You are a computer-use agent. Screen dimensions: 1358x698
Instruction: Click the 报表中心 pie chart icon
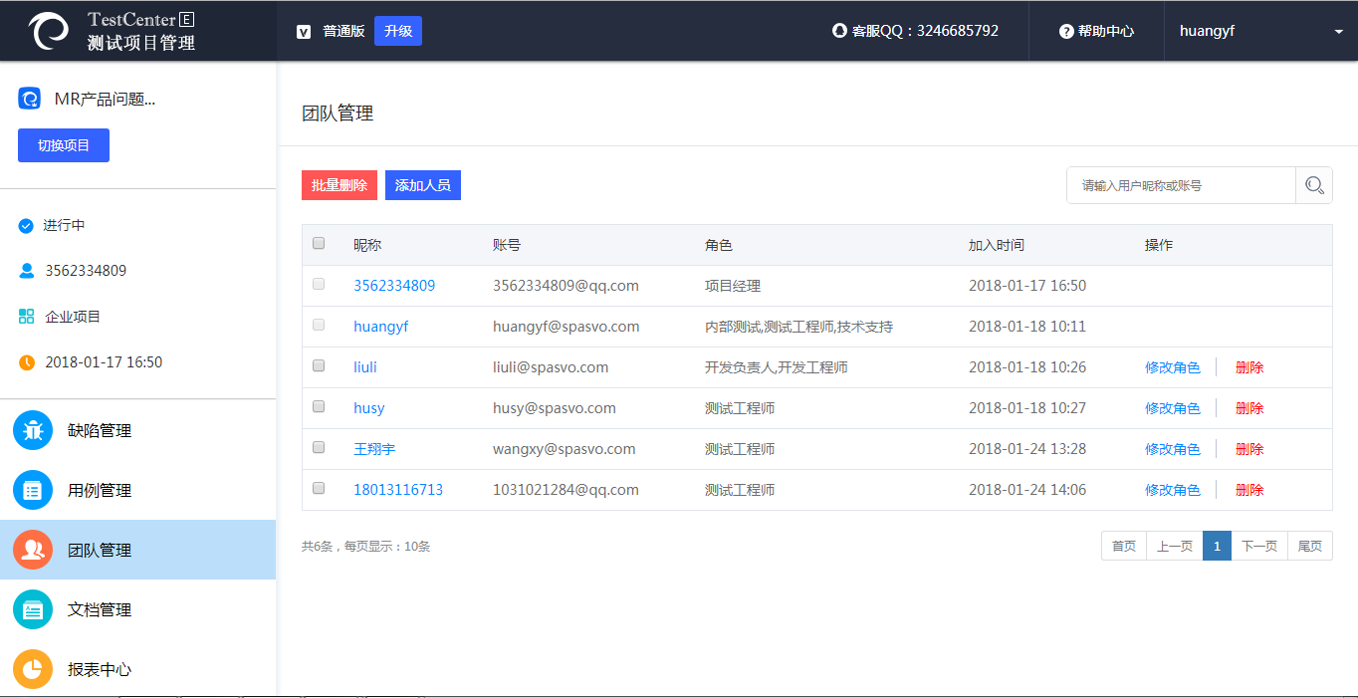click(33, 669)
